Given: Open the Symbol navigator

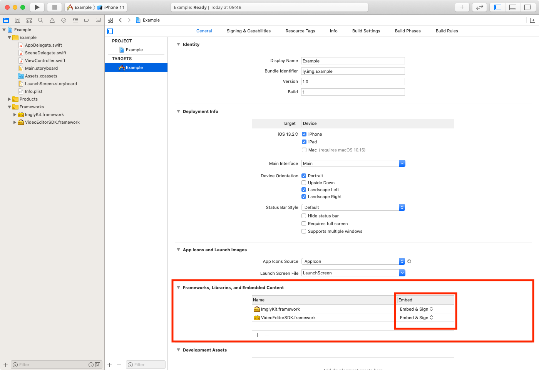Looking at the screenshot, I should (29, 20).
